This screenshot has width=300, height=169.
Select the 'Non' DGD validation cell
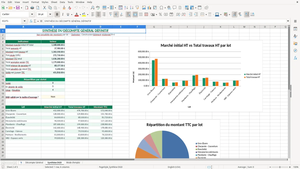[x=53, y=97]
